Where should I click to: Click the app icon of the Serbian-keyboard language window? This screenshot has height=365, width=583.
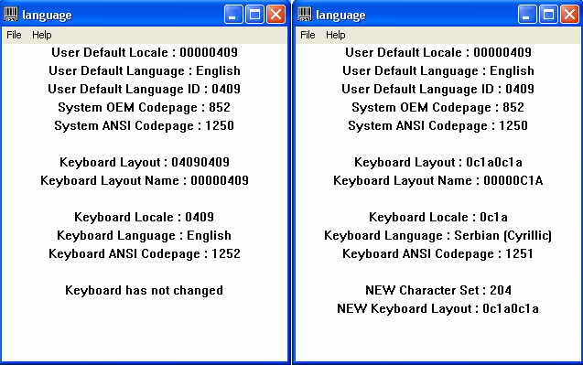coord(305,15)
